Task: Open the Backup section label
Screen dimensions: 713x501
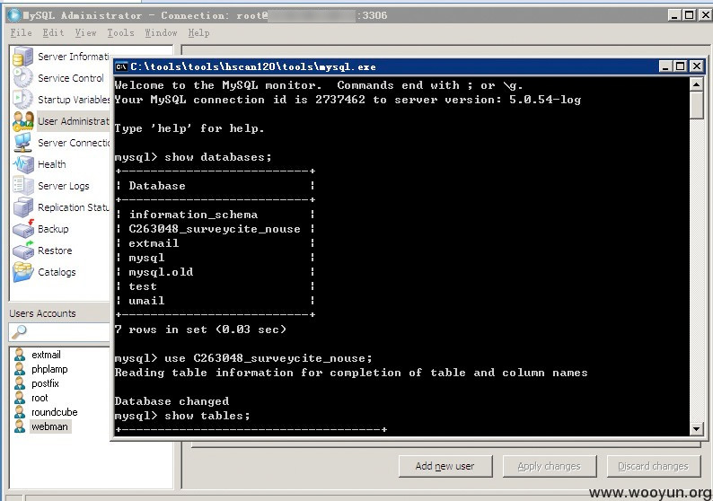Action: 53,229
